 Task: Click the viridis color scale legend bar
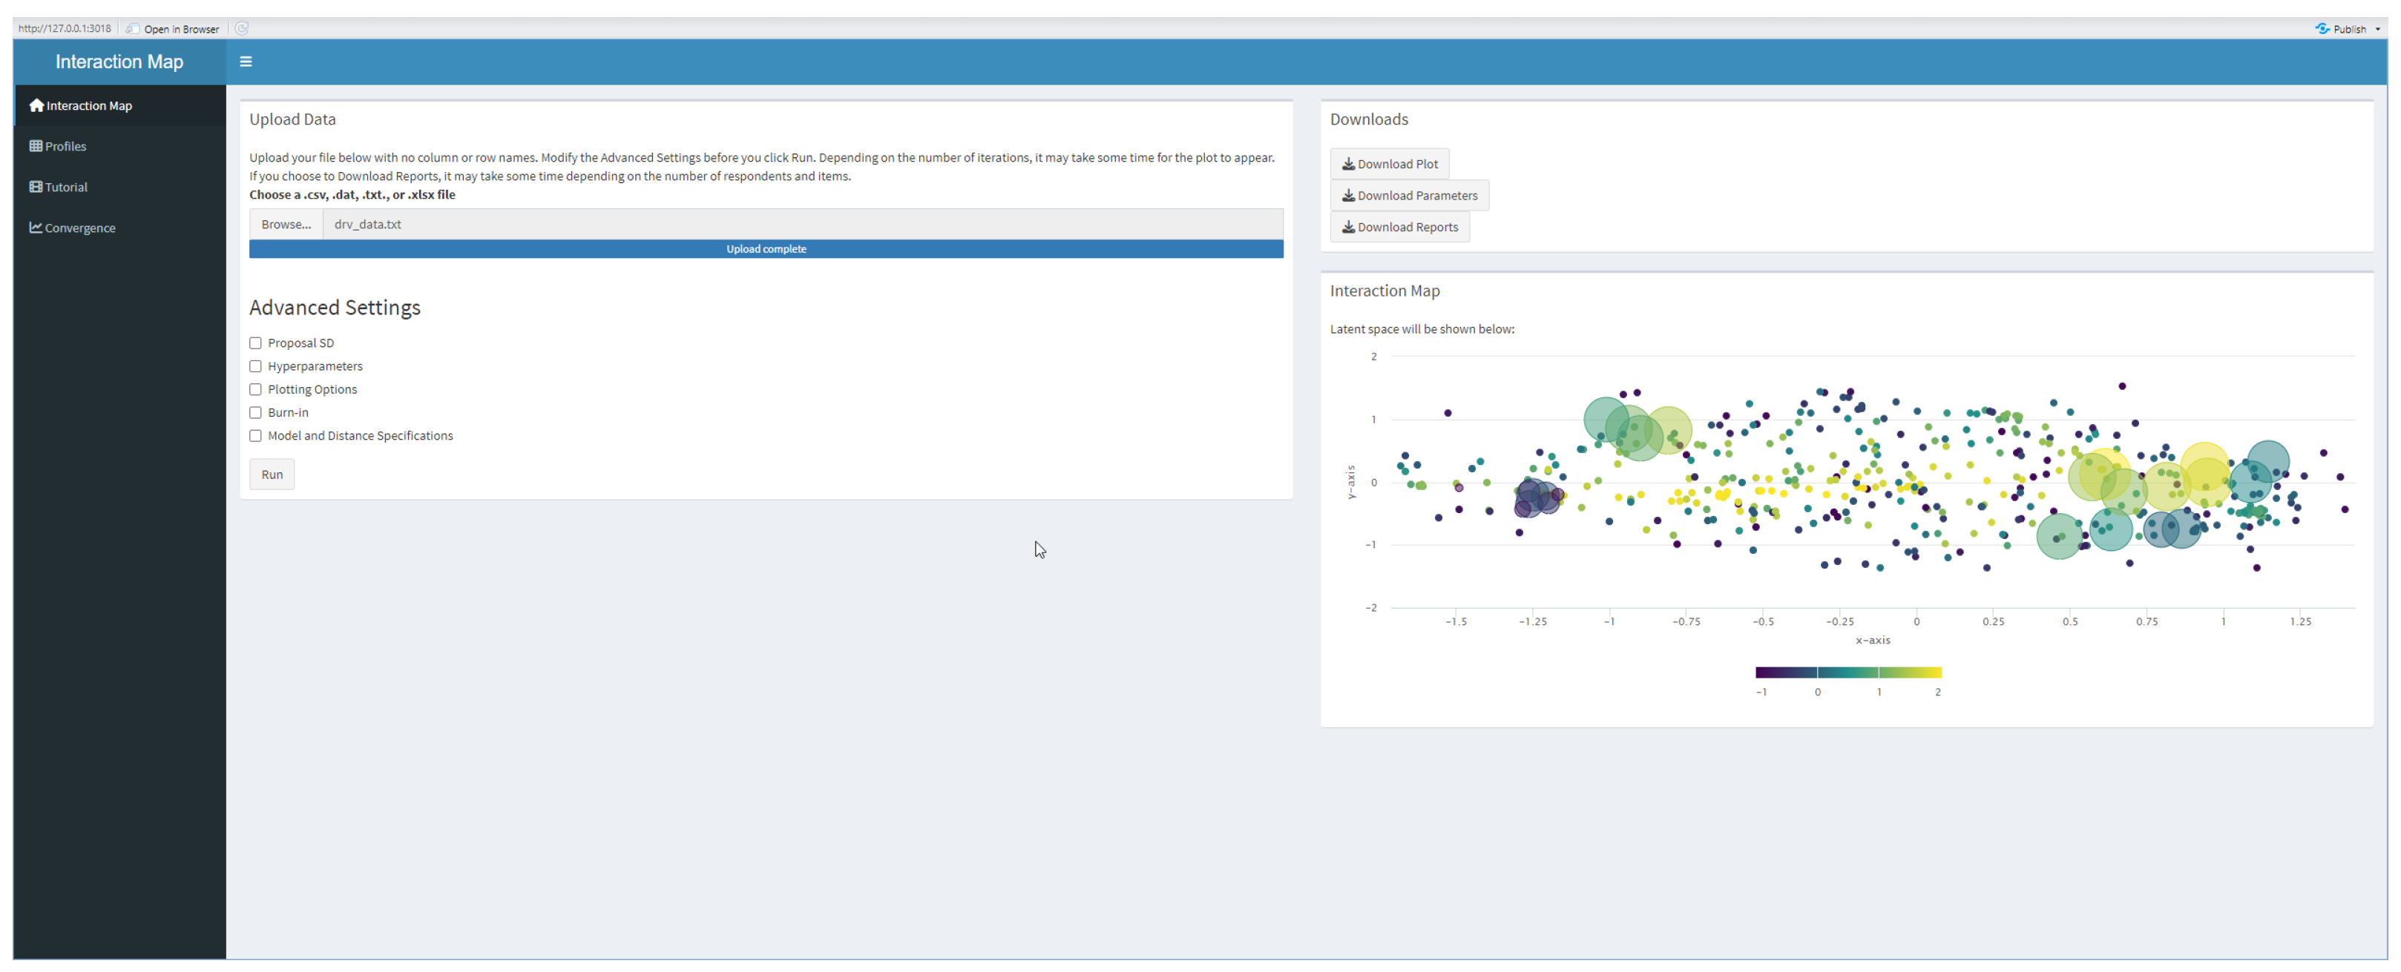1847,672
